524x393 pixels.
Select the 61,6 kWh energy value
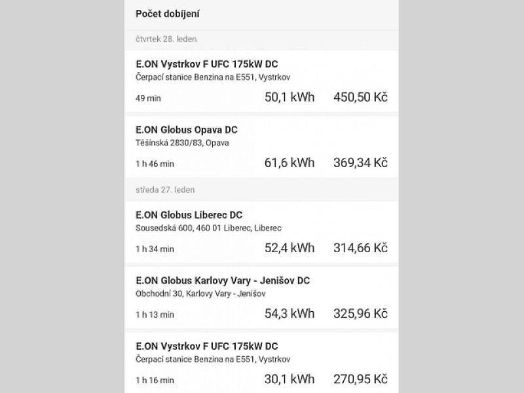click(290, 162)
